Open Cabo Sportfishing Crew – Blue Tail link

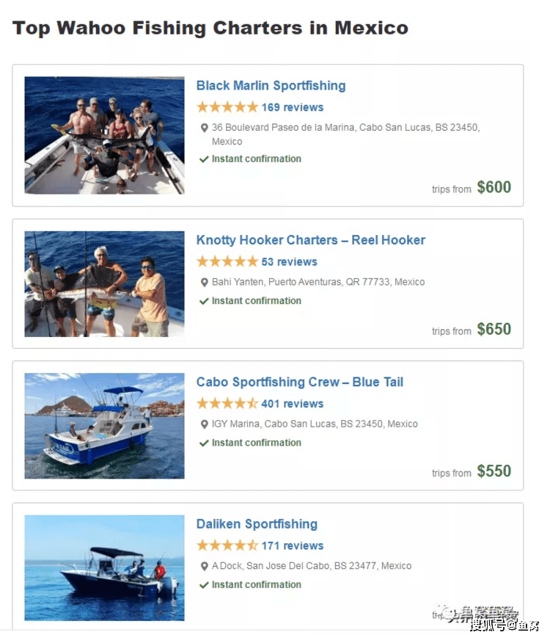coord(300,382)
